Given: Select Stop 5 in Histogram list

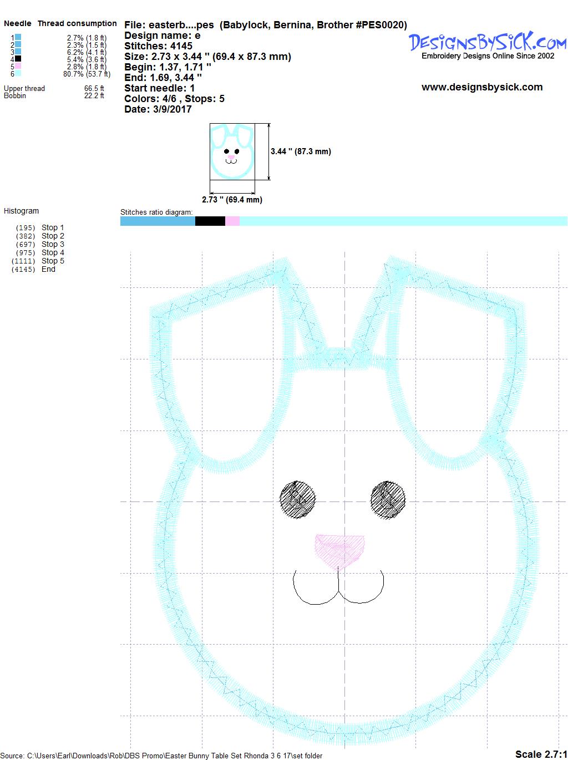Looking at the screenshot, I should pyautogui.click(x=53, y=261).
